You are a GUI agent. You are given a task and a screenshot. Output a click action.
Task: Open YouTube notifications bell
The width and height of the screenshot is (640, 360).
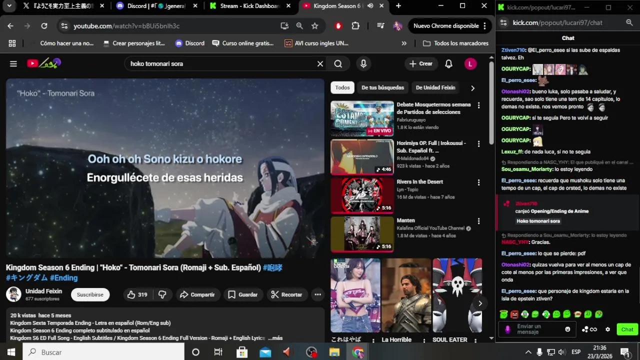[x=448, y=63]
